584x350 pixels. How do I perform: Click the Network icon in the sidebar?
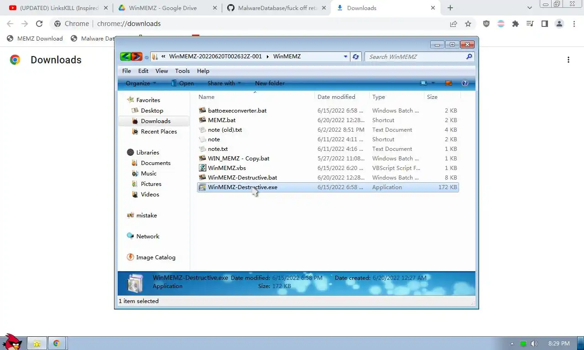[x=130, y=236]
